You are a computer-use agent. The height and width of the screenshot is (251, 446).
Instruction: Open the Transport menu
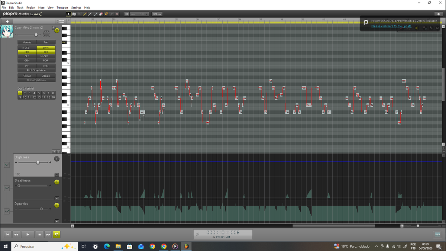coord(62,7)
